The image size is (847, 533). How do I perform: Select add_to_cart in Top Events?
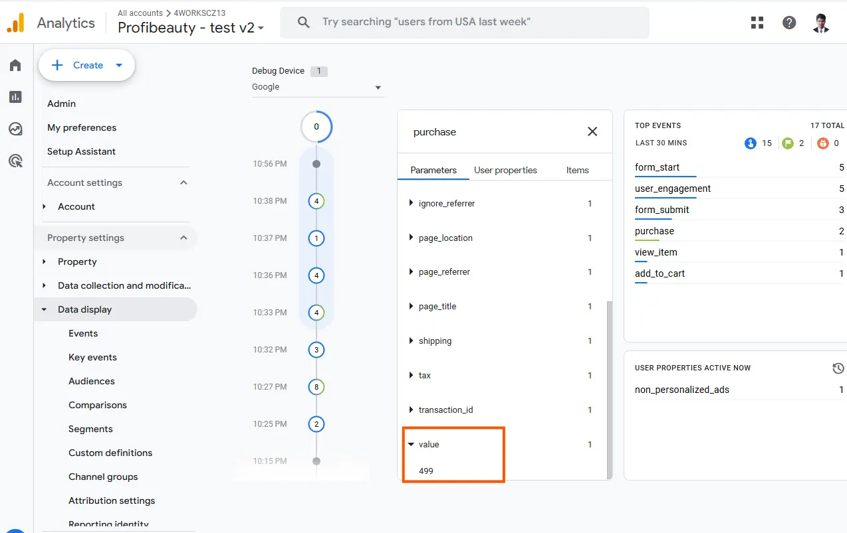click(660, 273)
